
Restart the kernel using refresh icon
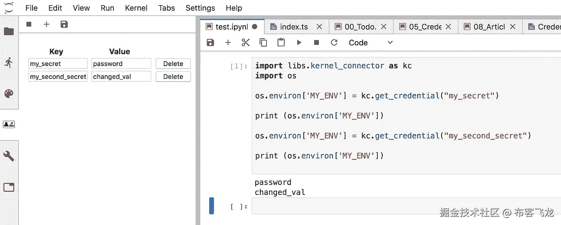point(334,42)
